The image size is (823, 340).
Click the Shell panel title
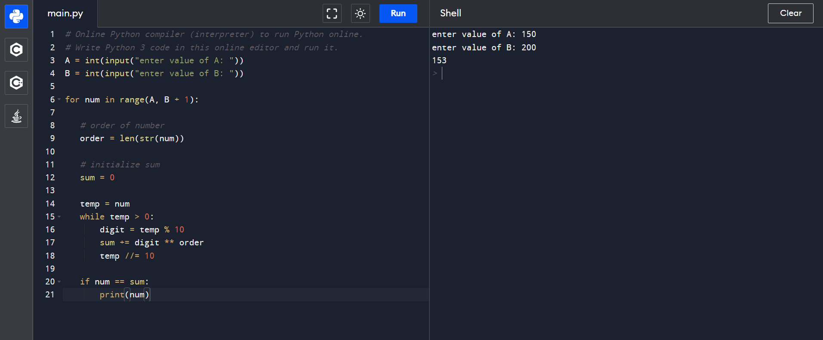pyautogui.click(x=450, y=13)
